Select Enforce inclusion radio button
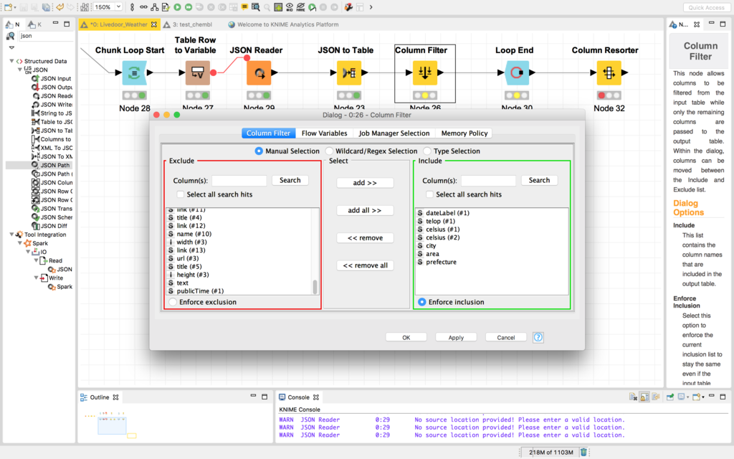This screenshot has height=459, width=734. (422, 302)
